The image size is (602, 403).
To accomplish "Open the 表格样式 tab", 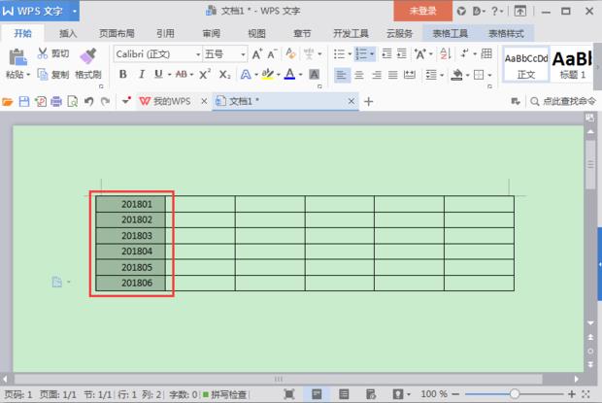I will click(506, 34).
